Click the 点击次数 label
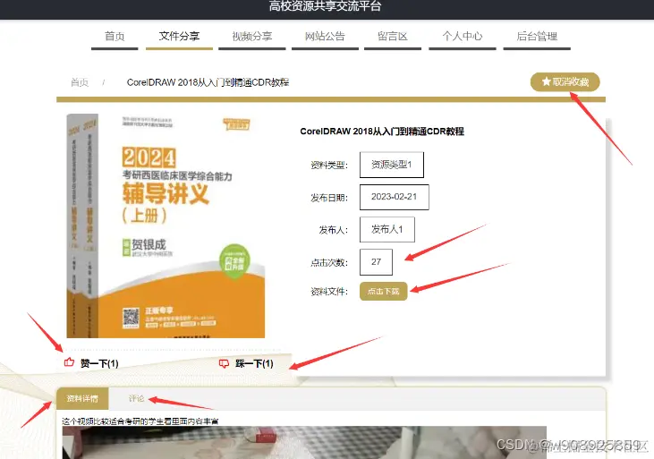The height and width of the screenshot is (459, 654). [329, 262]
